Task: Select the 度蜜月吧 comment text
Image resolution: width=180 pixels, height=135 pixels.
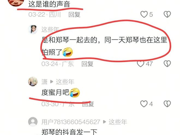Action: pyautogui.click(x=55, y=92)
